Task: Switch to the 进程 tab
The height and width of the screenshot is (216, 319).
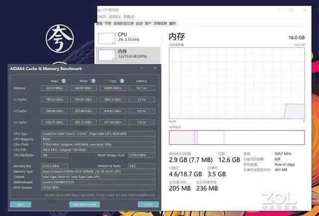Action: pyautogui.click(x=99, y=23)
